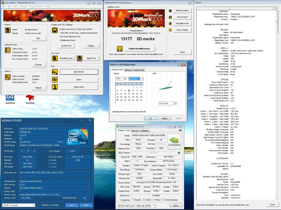This screenshot has width=281, height=210.
Task: Click the Demo button in Run section
Action: pyautogui.click(x=79, y=79)
